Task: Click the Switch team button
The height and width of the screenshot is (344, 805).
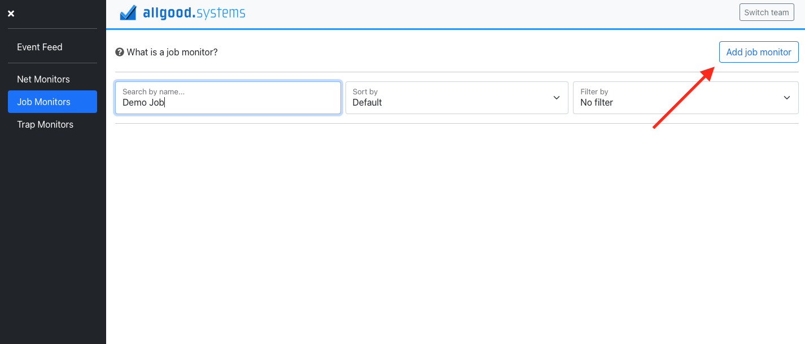Action: pyautogui.click(x=766, y=12)
